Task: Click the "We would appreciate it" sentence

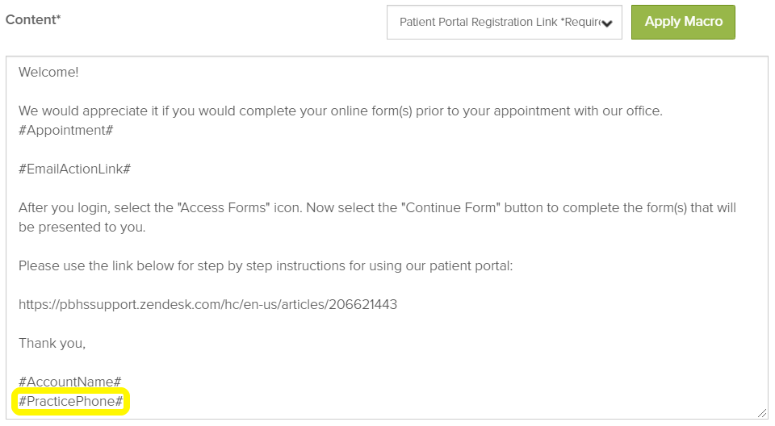Action: point(89,111)
